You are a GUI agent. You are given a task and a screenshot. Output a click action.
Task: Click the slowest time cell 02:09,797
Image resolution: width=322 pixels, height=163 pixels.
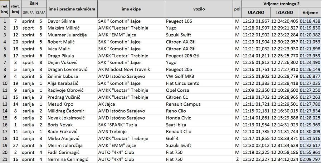(x=310, y=159)
